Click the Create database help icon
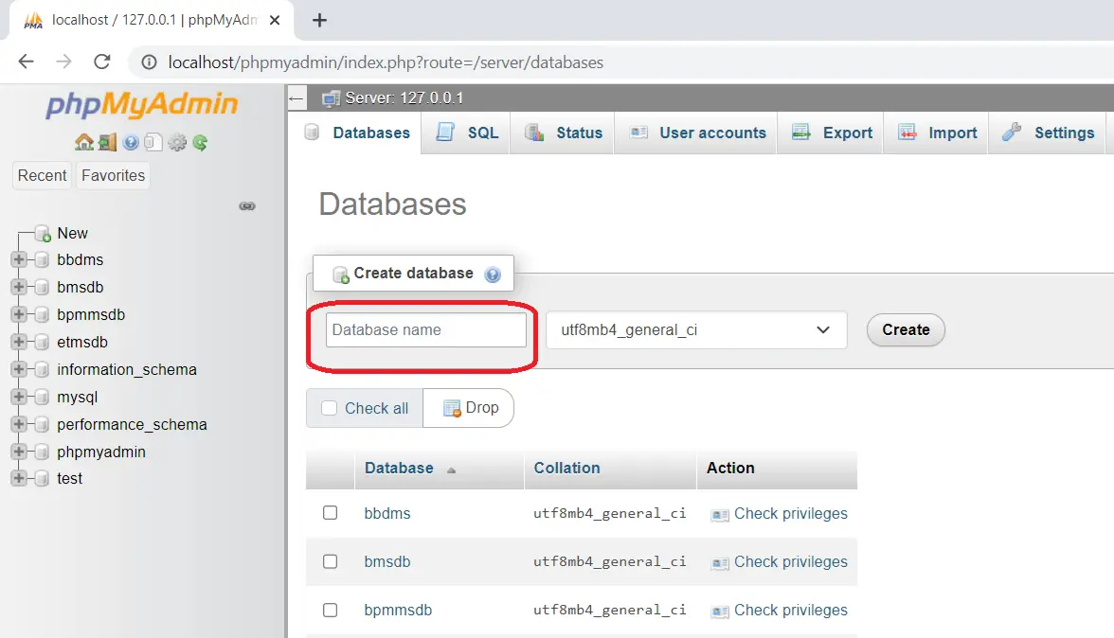This screenshot has height=638, width=1114. pos(493,275)
